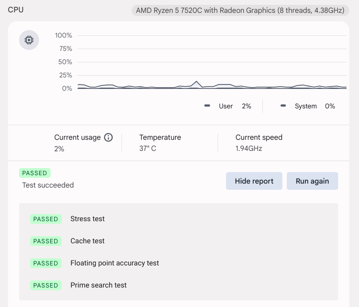The image size is (359, 307).
Task: Click the CPU section heading
Action: point(16,10)
